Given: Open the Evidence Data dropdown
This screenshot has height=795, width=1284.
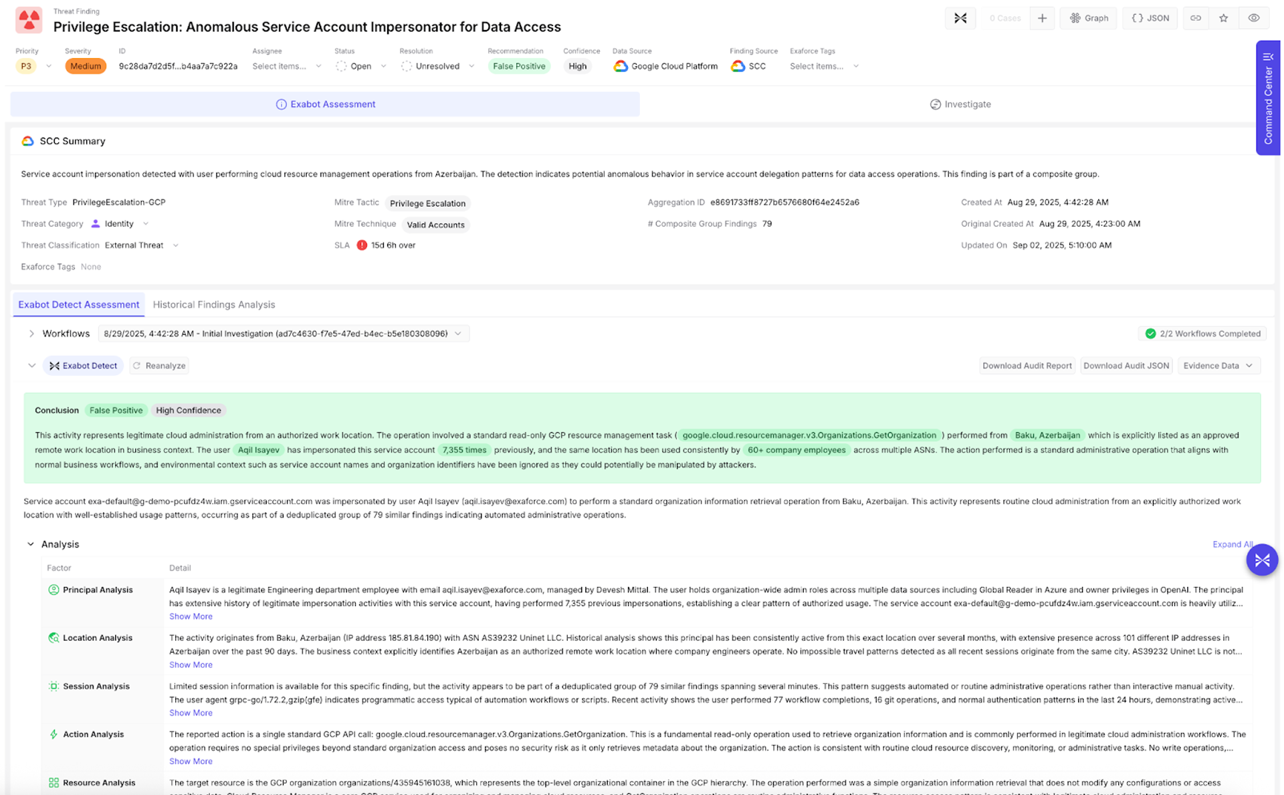Looking at the screenshot, I should pyautogui.click(x=1218, y=366).
